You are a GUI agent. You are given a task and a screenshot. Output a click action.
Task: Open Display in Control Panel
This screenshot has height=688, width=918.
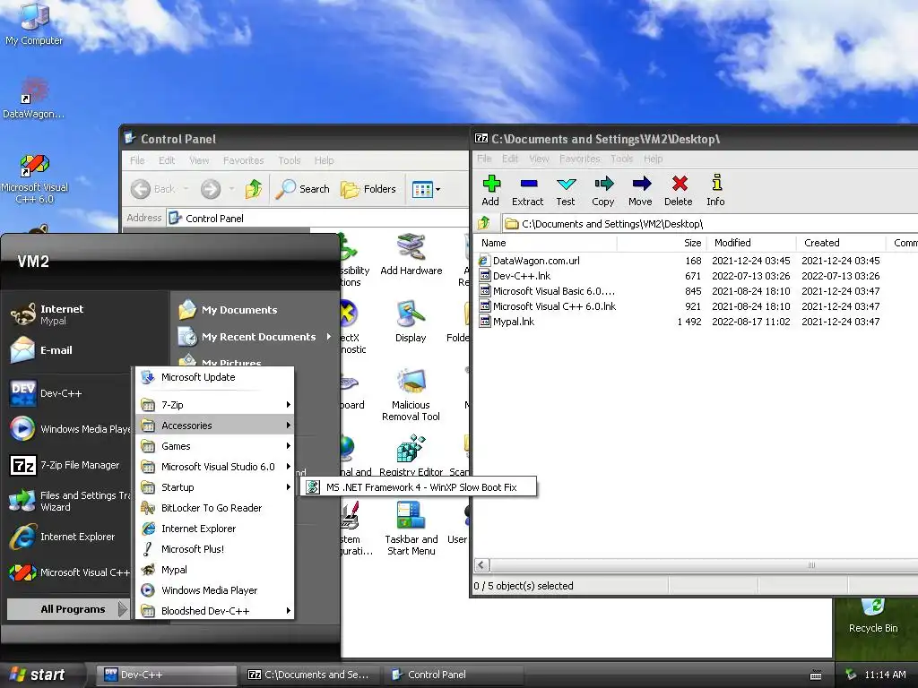pyautogui.click(x=411, y=322)
